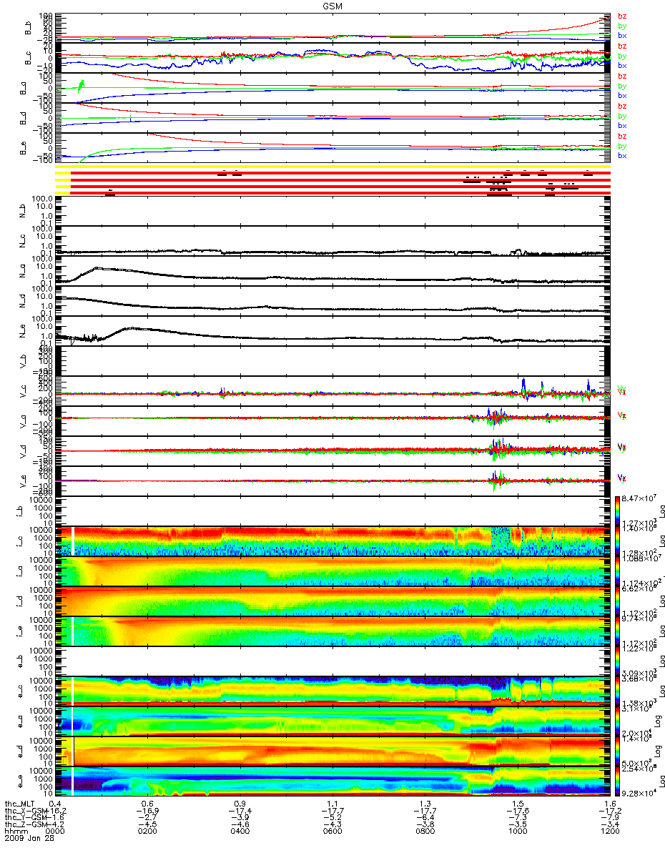The width and height of the screenshot is (665, 858).
Task: Select the N_c density axis label
Action: [22, 241]
